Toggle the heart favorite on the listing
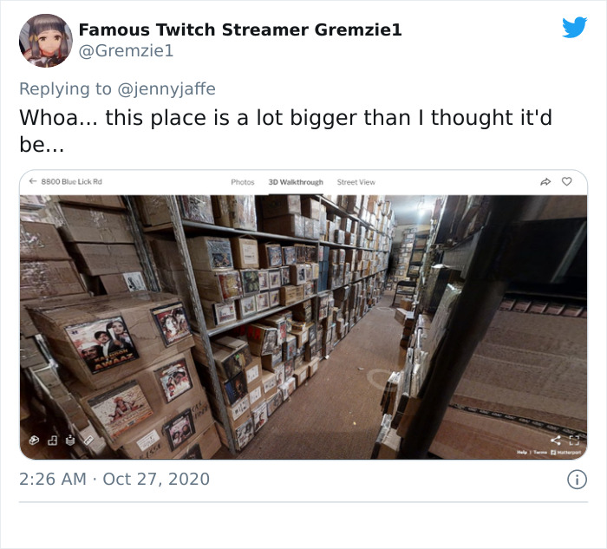607x549 pixels. coord(567,181)
